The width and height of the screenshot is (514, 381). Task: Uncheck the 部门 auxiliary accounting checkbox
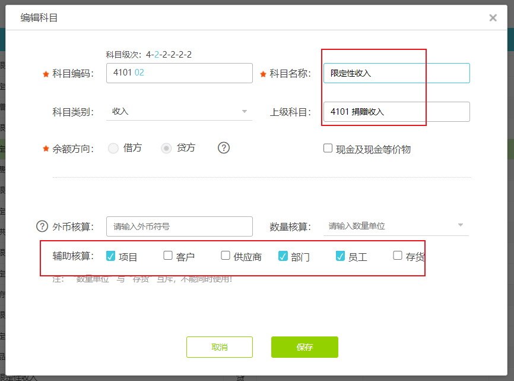283,256
